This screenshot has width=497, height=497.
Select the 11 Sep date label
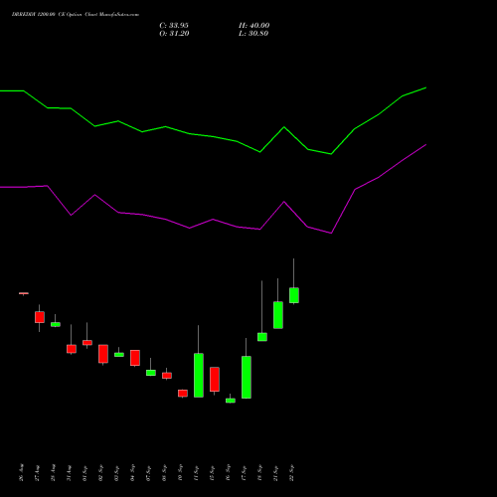point(197,473)
